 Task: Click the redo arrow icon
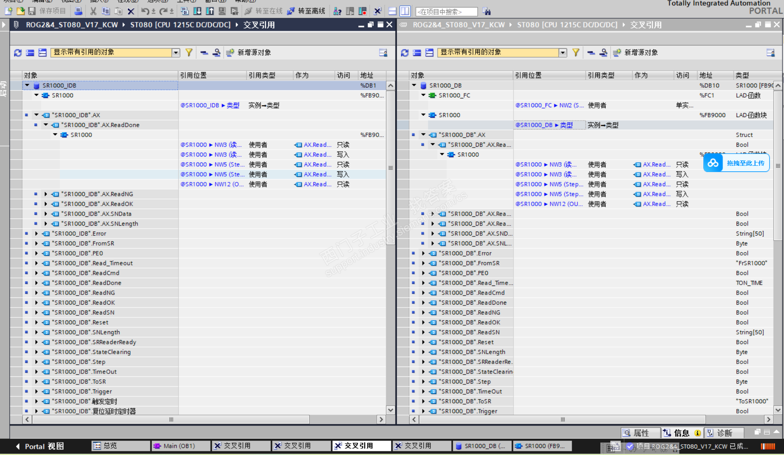coord(163,11)
